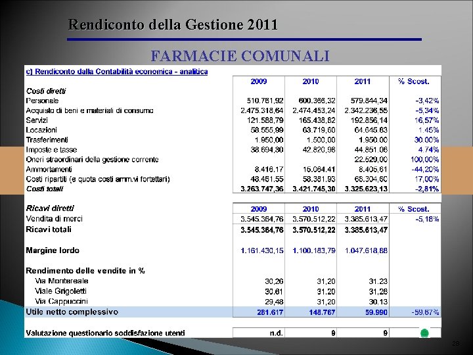Click the 'Costi totali' row label
This screenshot has width=473, height=355.
45,189
